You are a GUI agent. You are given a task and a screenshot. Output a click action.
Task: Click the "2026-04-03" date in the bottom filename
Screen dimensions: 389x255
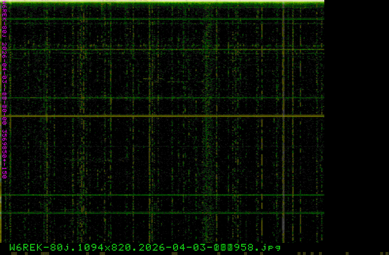174,247
